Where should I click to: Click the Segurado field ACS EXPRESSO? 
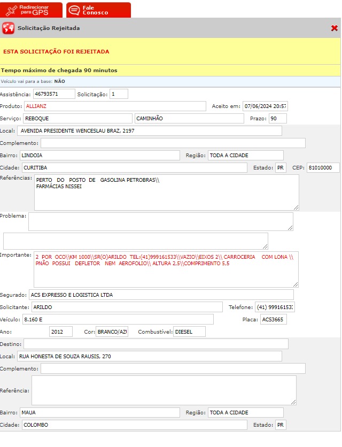click(x=160, y=295)
